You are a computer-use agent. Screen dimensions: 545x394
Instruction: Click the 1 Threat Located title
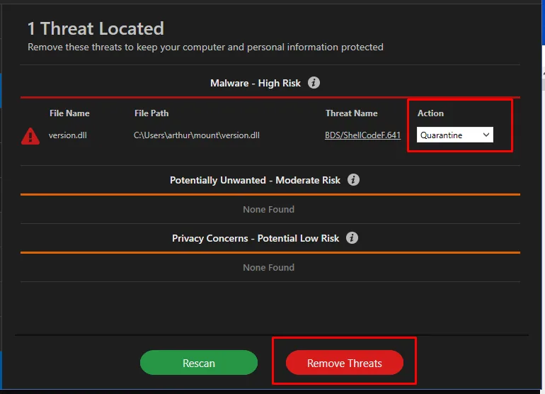(x=96, y=28)
